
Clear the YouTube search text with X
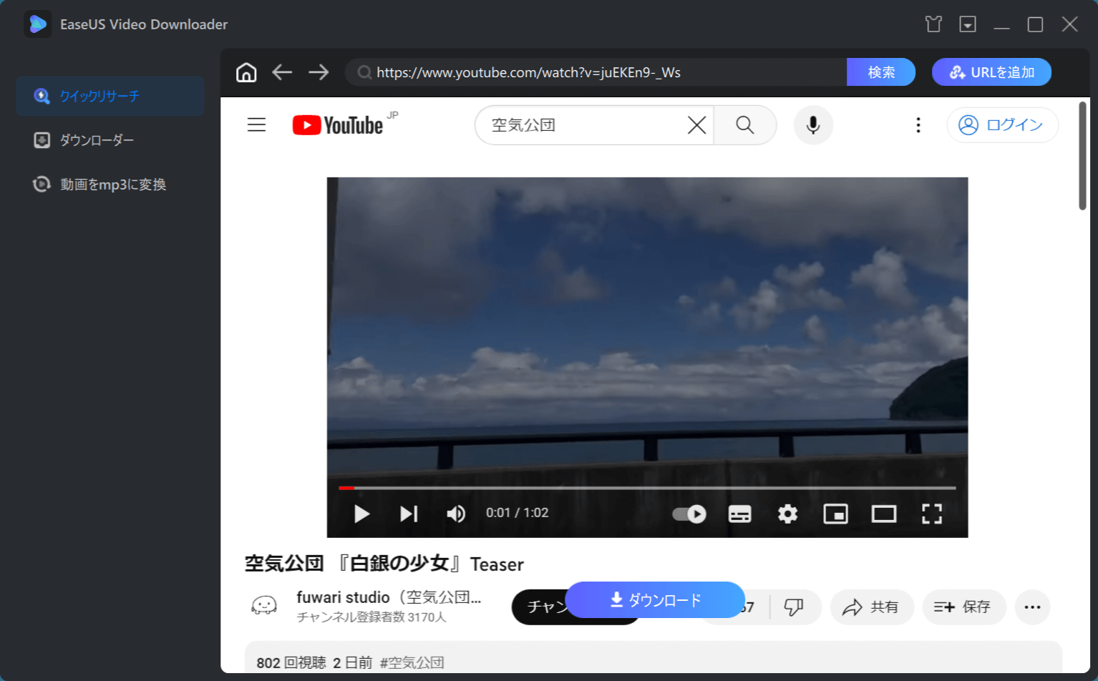pyautogui.click(x=696, y=125)
